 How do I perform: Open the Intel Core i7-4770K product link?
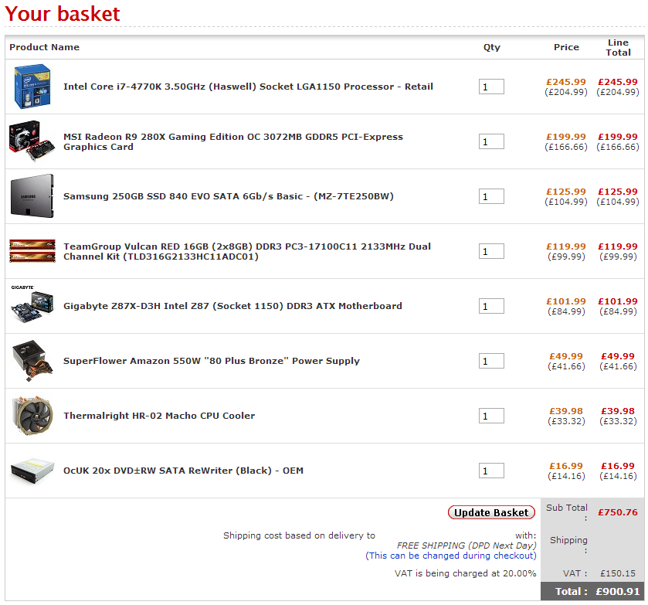248,87
